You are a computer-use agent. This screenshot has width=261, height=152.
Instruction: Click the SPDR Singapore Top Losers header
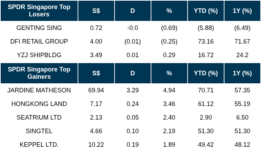pos(39,11)
